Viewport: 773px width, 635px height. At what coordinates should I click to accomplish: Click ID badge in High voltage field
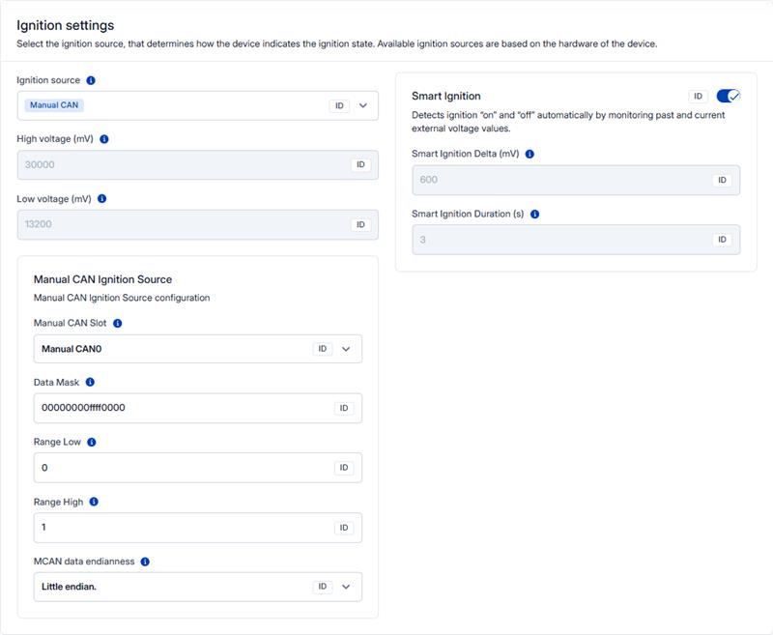(360, 165)
